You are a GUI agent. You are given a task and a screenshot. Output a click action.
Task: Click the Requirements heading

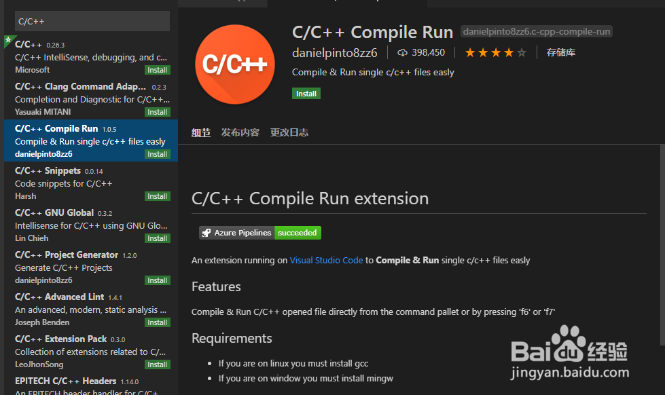(x=232, y=338)
